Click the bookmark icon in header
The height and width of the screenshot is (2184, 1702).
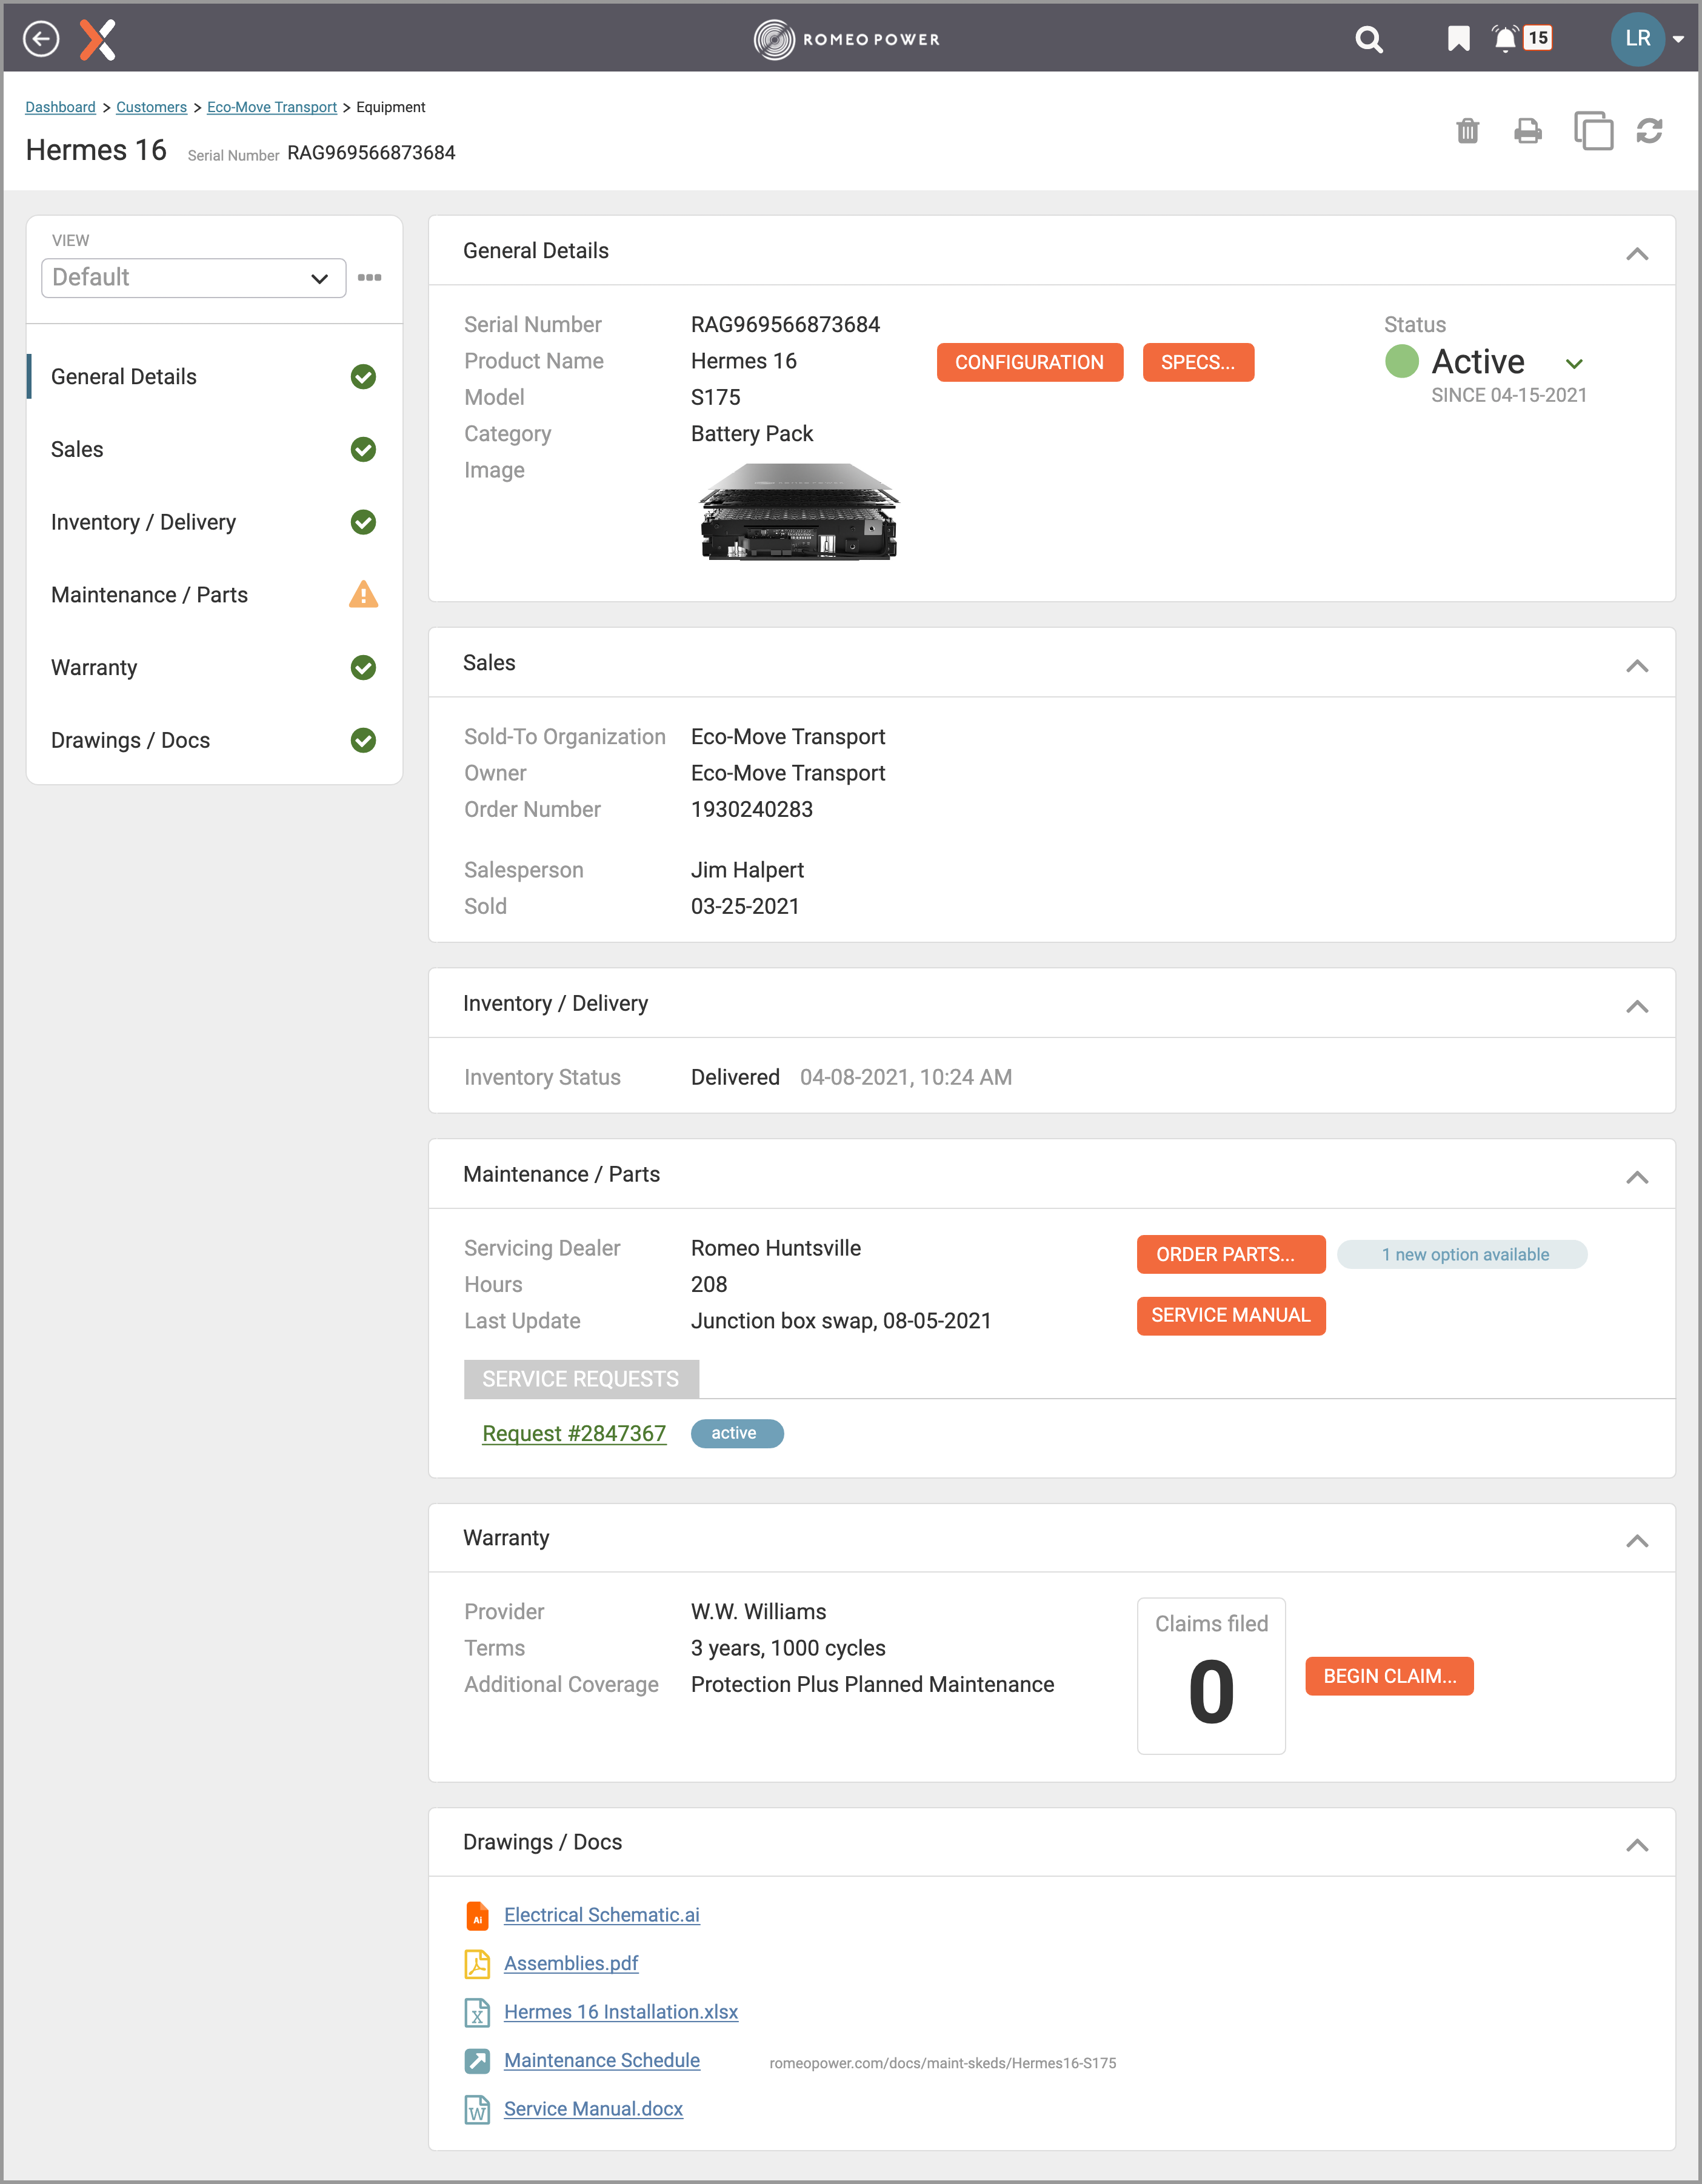click(x=1459, y=39)
